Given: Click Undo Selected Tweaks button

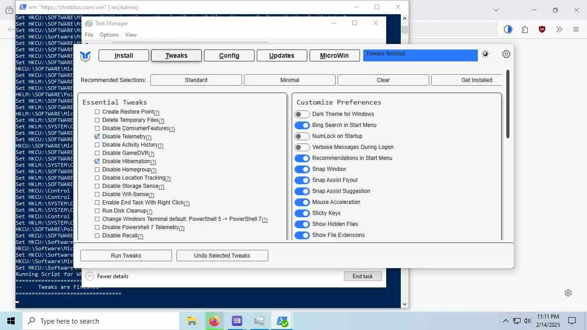Looking at the screenshot, I should point(222,256).
